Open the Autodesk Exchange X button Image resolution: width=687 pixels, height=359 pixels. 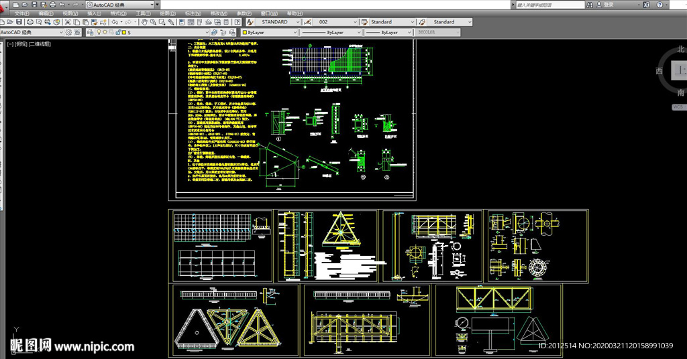646,5
